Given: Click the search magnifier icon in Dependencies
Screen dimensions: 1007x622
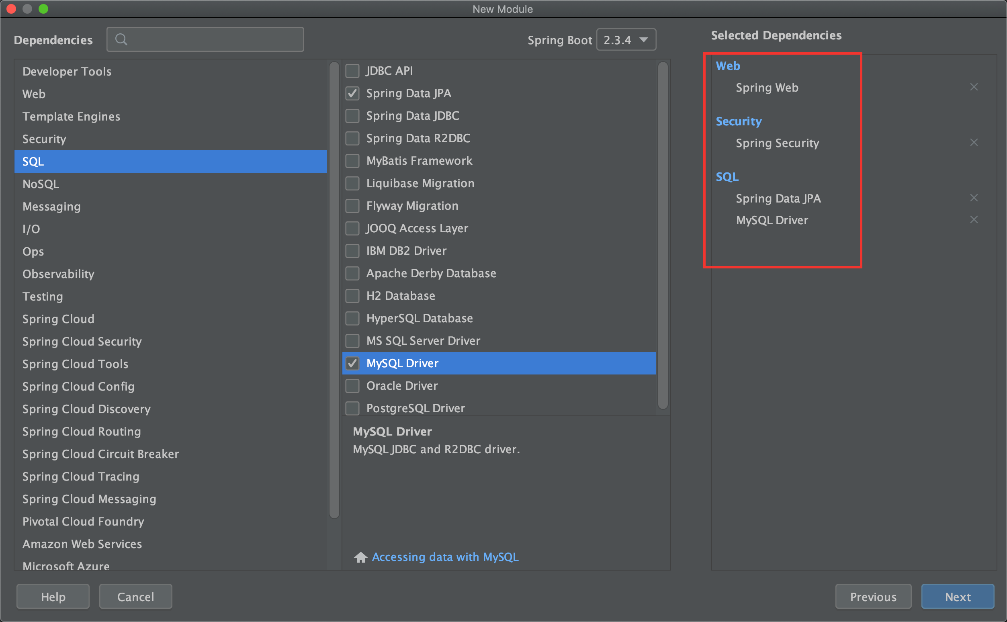Looking at the screenshot, I should pos(121,39).
